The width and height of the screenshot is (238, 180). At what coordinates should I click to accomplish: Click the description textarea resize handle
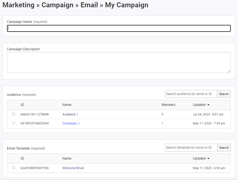click(x=229, y=71)
